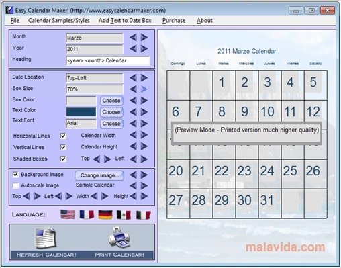Image resolution: width=341 pixels, height=268 pixels.
Task: Click the Year field showing 2011
Action: (x=95, y=49)
